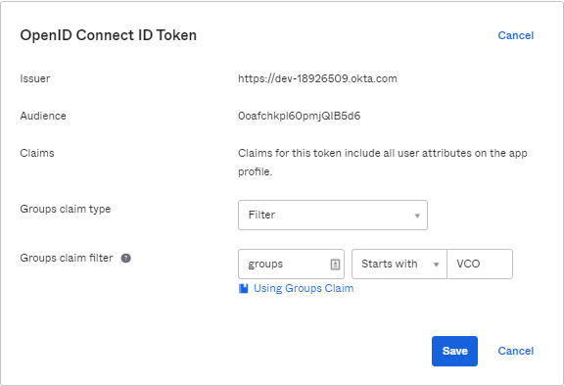Click Cancel link at top of dialog
Screen dimensions: 564x386
[x=515, y=35]
